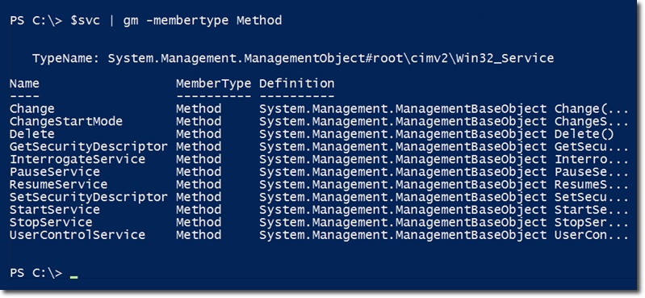Click the typed command $svc | gm -membertype Method
This screenshot has width=645, height=298.
pos(176,20)
